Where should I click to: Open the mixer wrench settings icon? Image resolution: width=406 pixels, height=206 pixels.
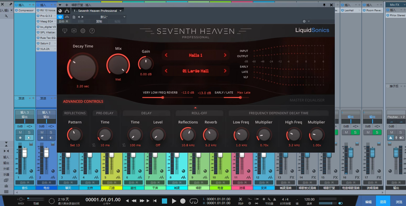(6, 16)
